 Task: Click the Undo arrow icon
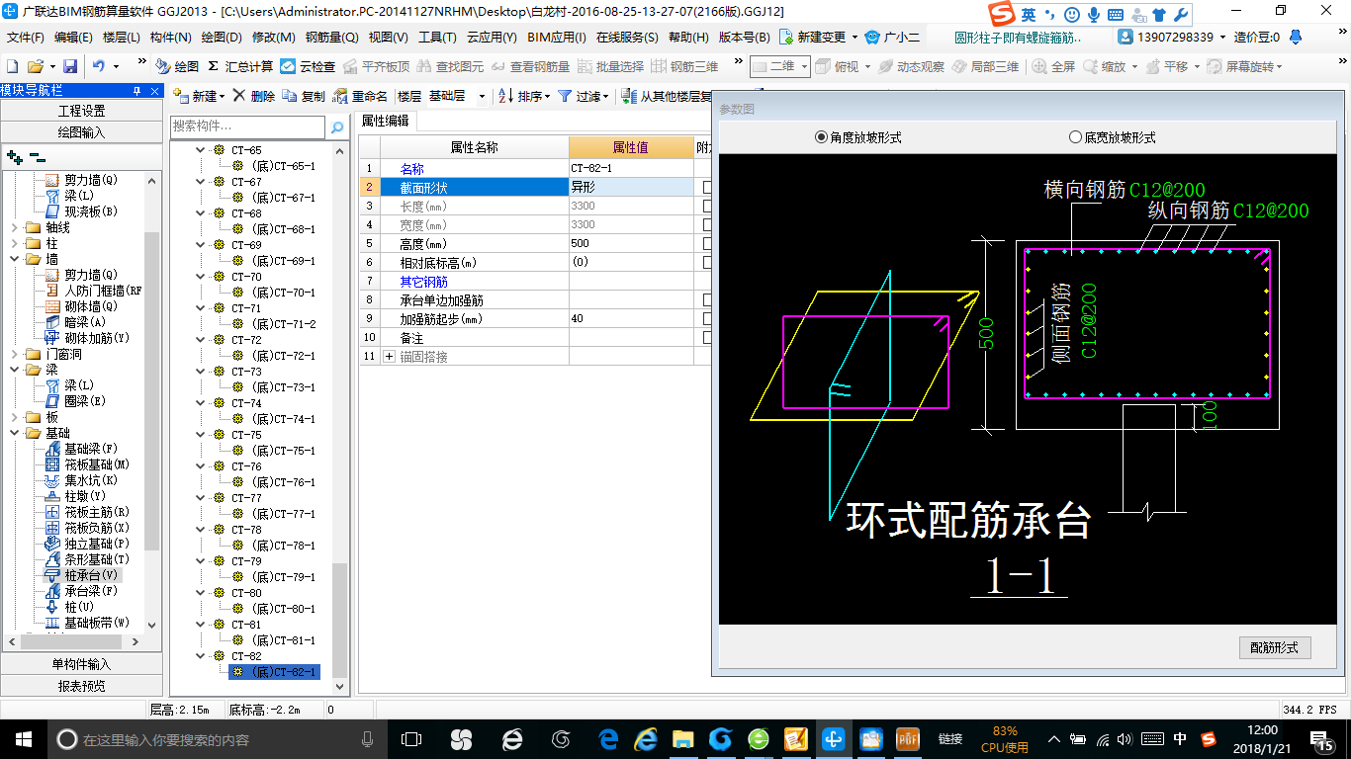98,66
